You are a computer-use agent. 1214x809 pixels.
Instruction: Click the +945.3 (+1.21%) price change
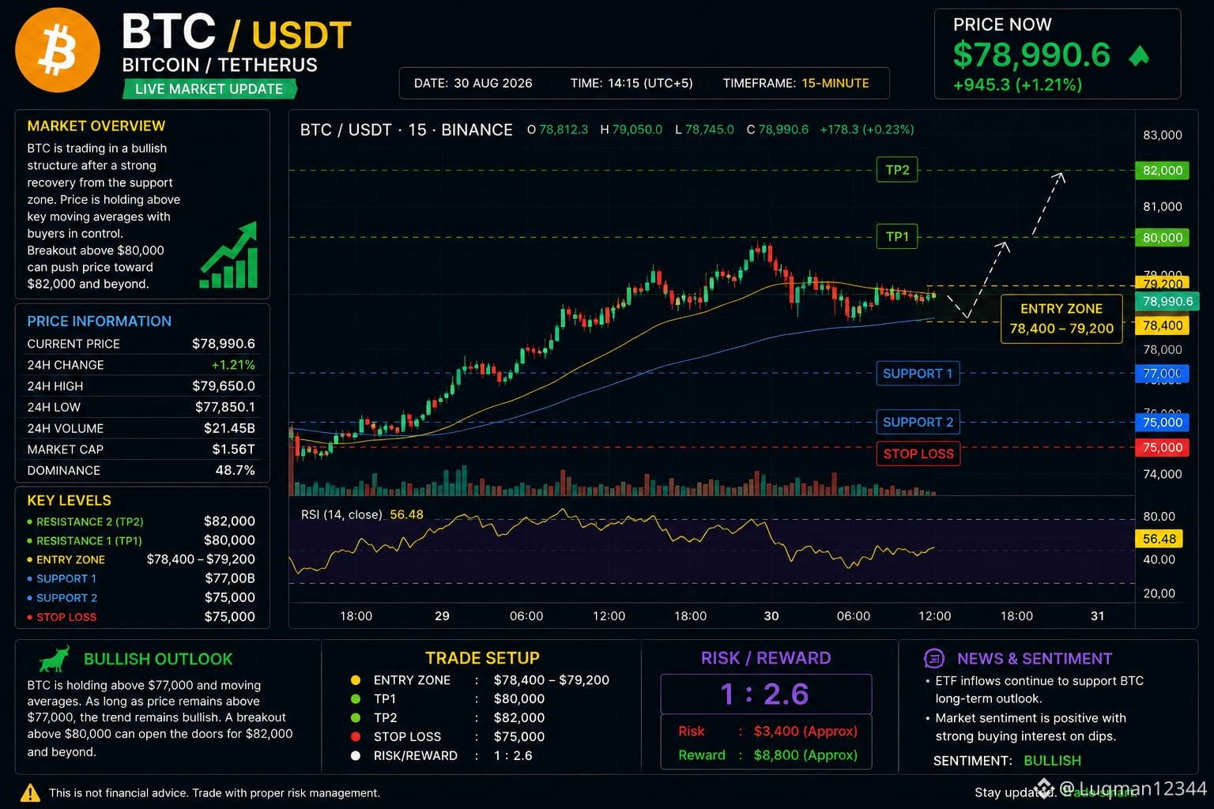click(1017, 85)
